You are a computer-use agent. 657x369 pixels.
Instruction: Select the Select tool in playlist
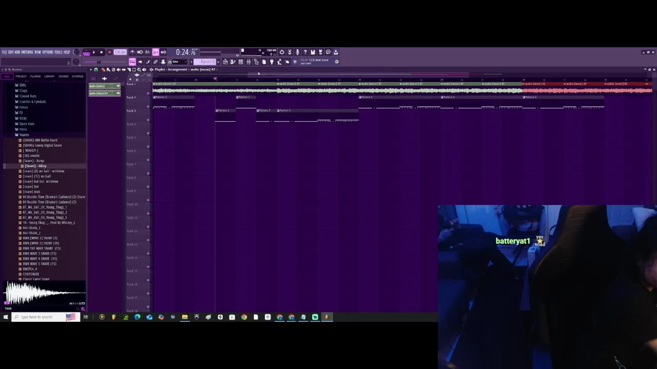134,69
